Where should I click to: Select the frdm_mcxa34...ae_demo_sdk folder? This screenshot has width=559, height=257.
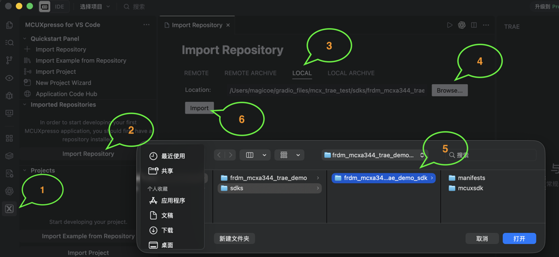[383, 178]
